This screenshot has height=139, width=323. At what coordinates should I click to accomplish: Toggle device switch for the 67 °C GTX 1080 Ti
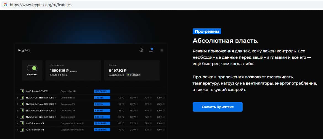click(x=22, y=110)
